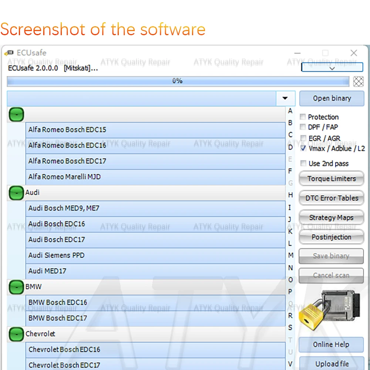Jump to letter V in index
Screen dimensions: 370x370
point(290,364)
